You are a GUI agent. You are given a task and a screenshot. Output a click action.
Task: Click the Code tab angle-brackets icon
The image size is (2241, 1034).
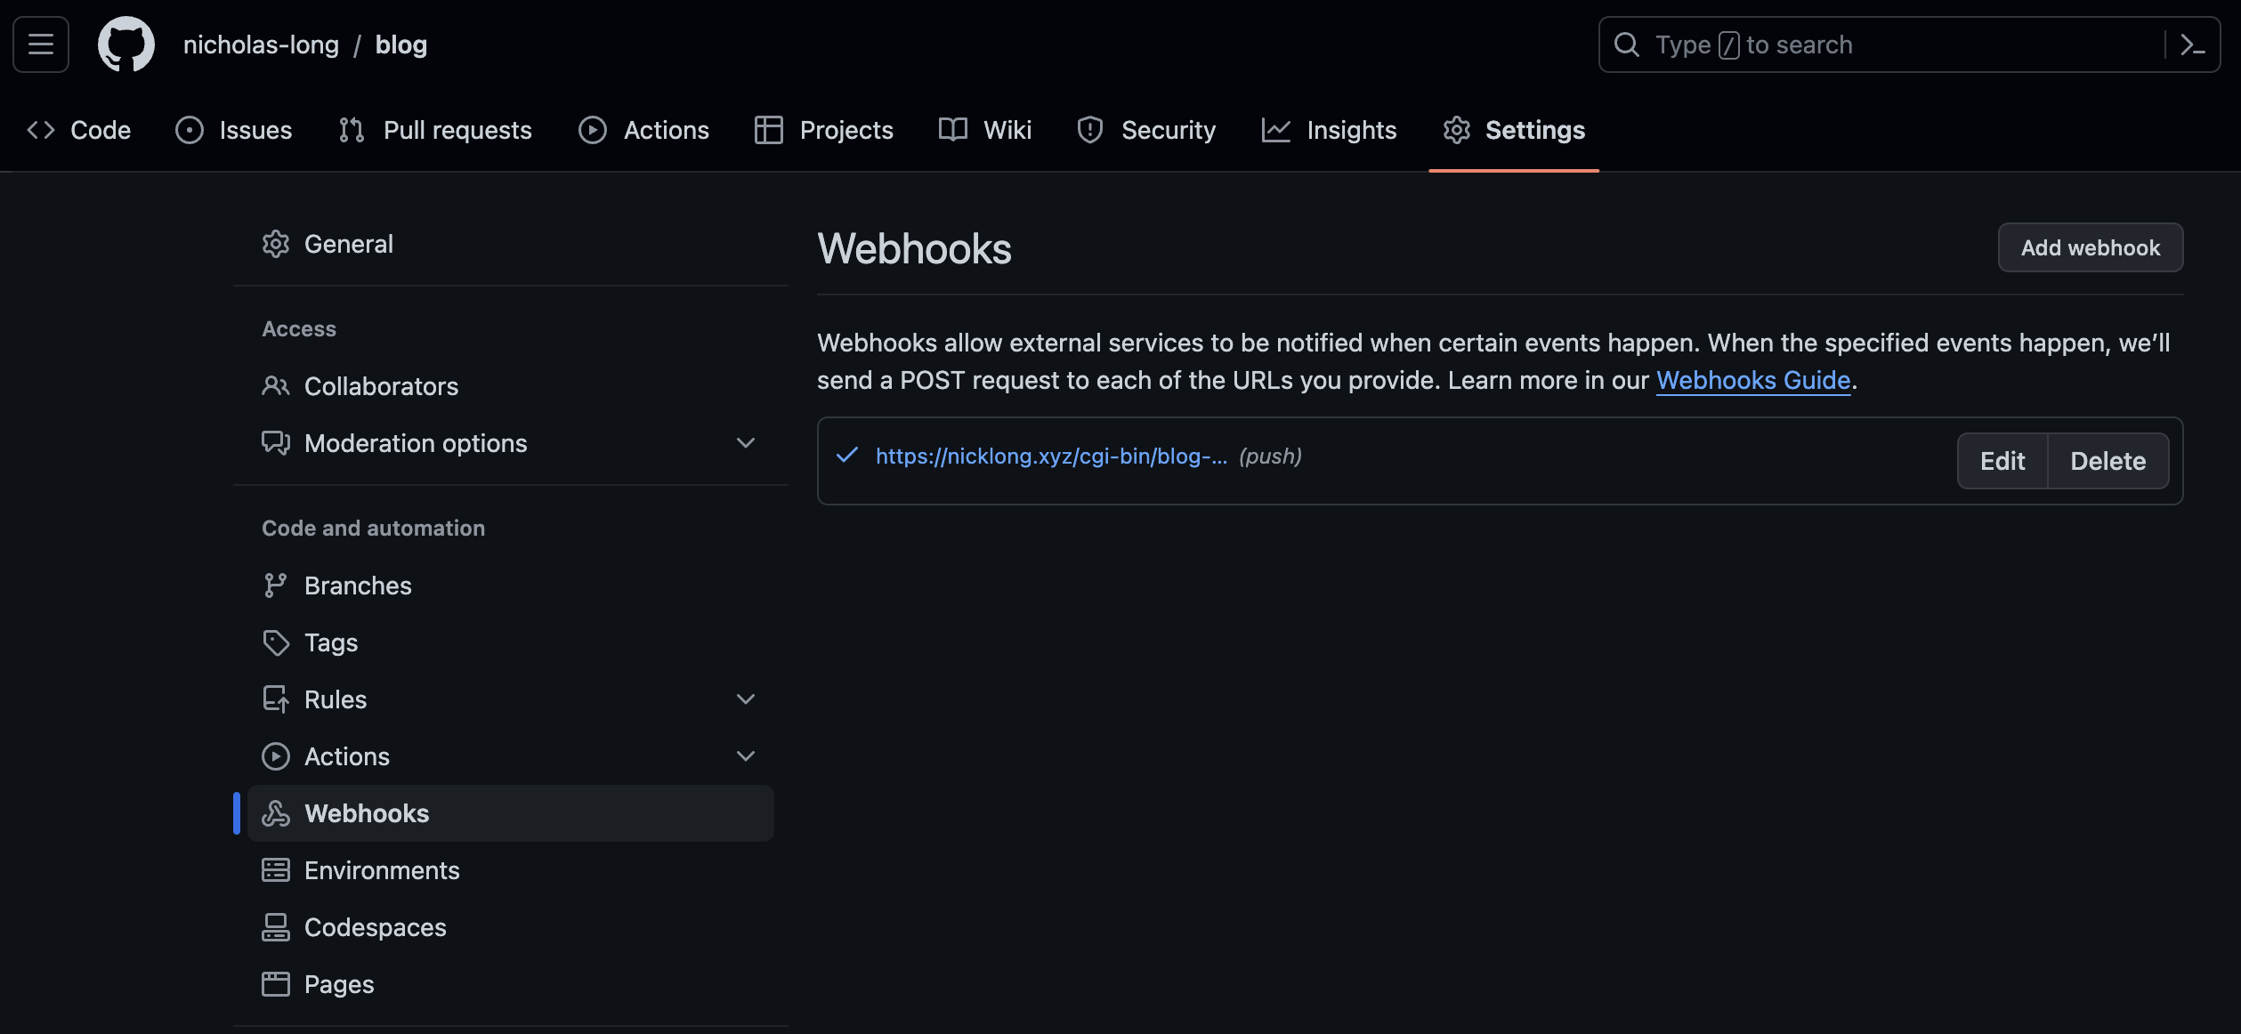(x=41, y=130)
